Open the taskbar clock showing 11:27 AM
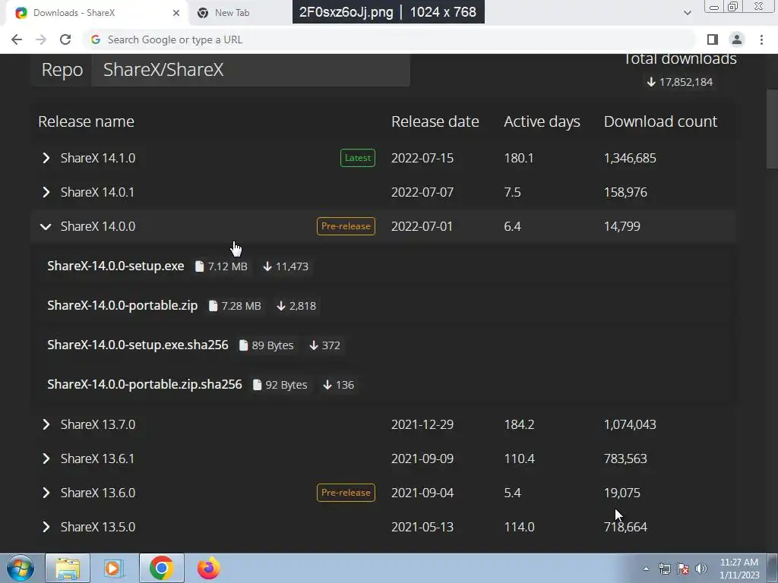778x583 pixels. (x=739, y=569)
